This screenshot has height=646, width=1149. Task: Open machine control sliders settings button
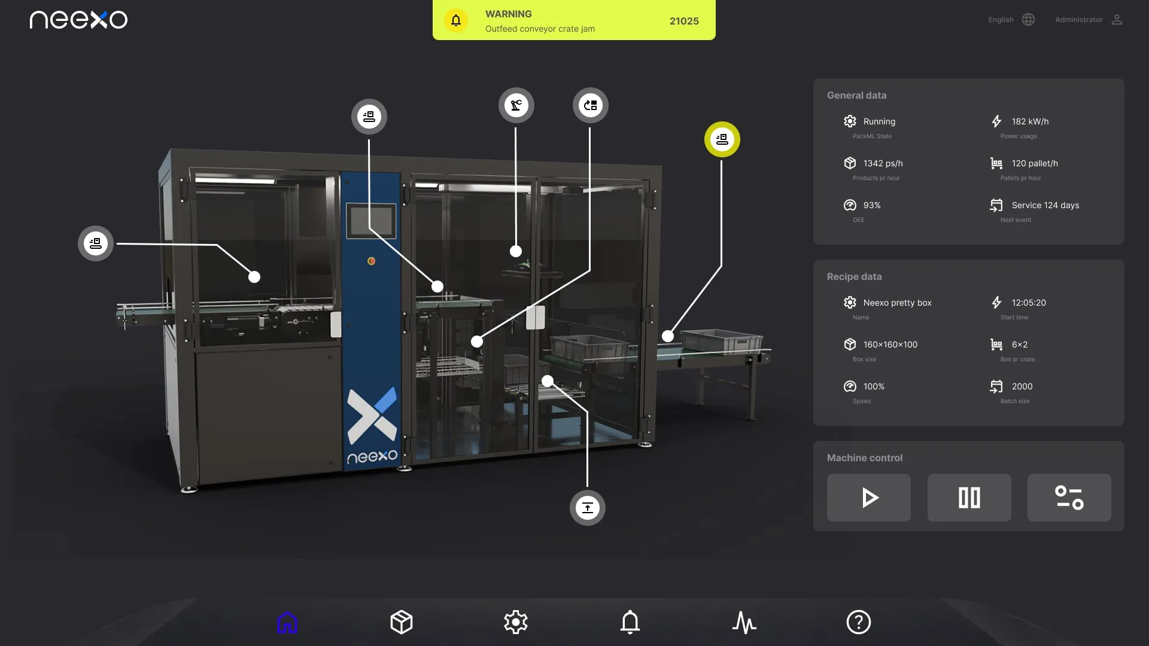(1069, 498)
